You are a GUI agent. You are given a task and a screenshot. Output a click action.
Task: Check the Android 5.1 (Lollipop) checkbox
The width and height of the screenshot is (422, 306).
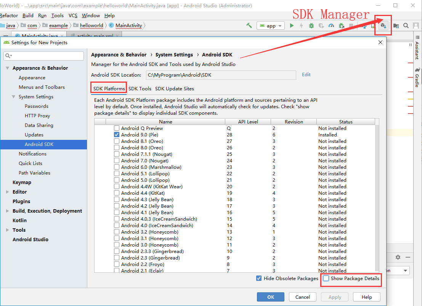coord(117,174)
